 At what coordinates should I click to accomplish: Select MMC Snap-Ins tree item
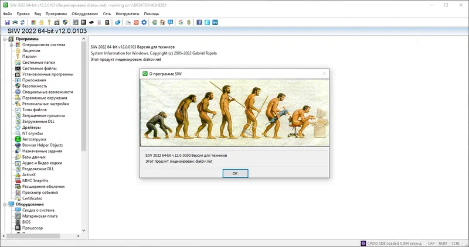[x=35, y=181]
